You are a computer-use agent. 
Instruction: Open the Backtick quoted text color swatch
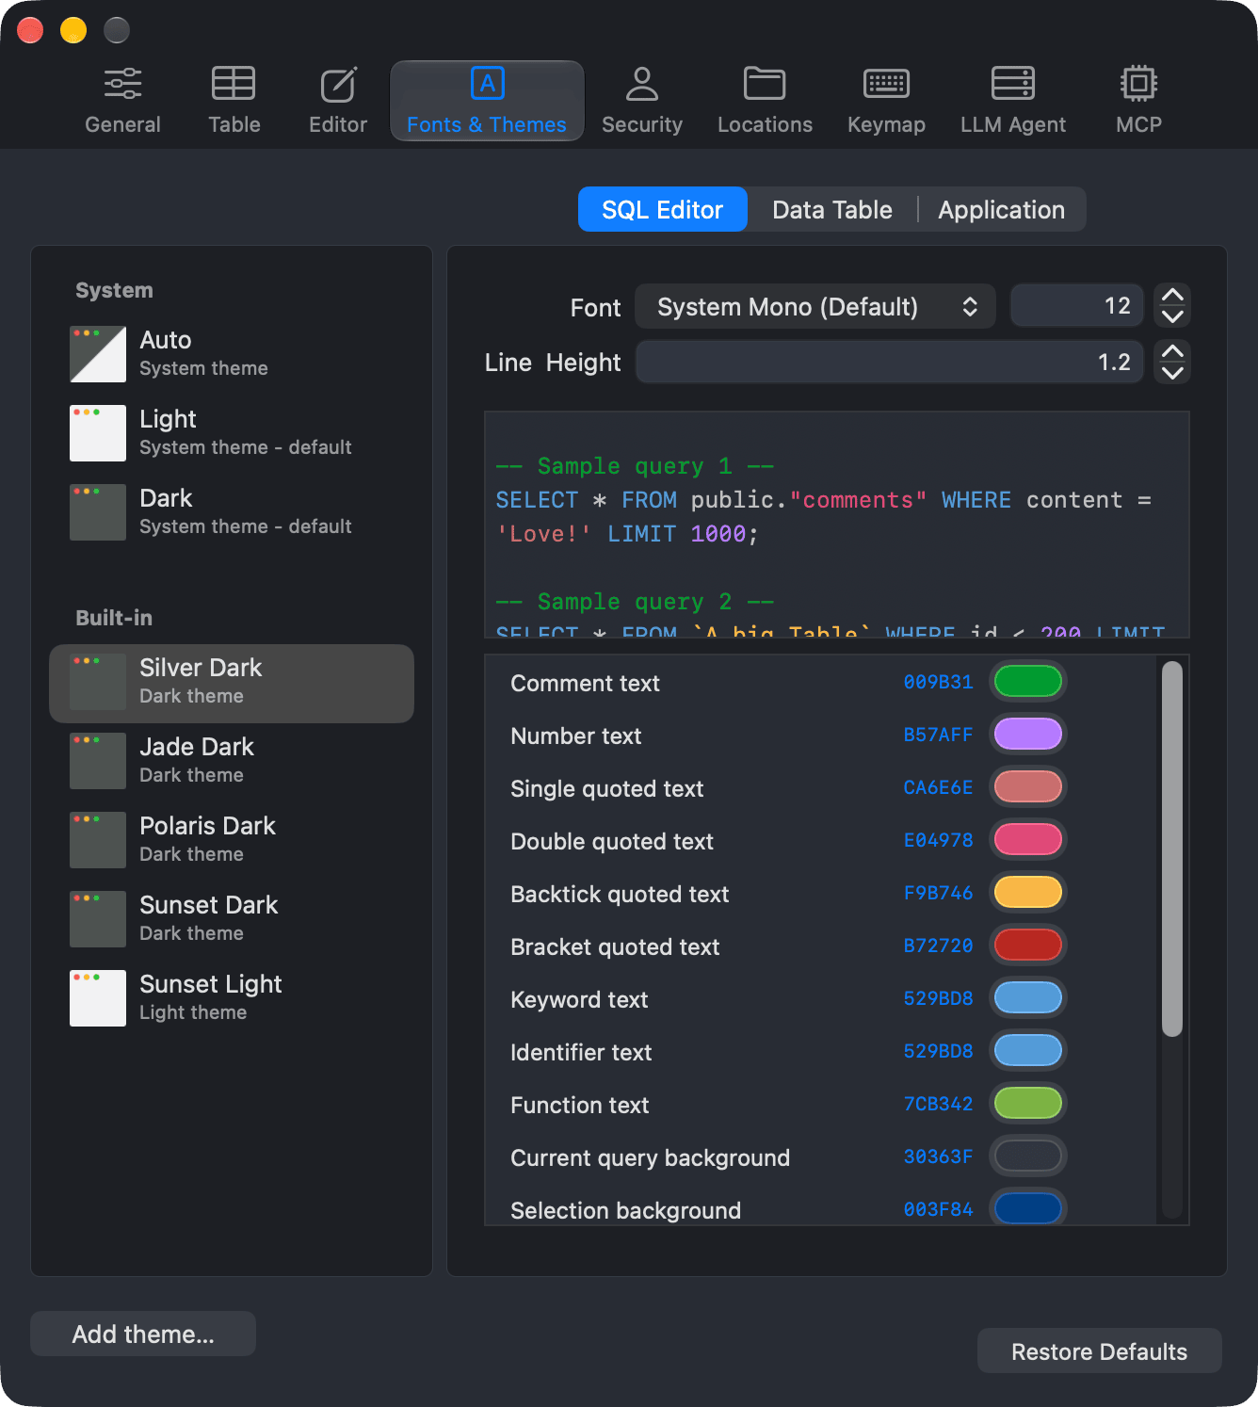pyautogui.click(x=1028, y=893)
